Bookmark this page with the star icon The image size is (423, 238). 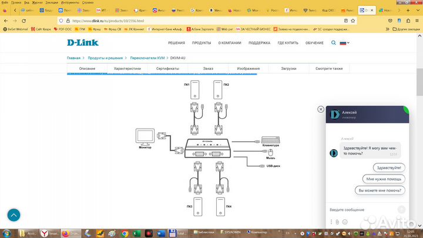tap(353, 21)
